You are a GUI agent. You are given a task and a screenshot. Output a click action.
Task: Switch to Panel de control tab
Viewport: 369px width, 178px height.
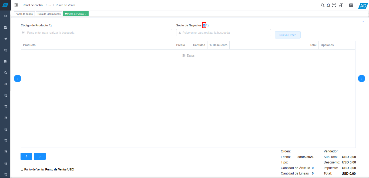tap(24, 14)
